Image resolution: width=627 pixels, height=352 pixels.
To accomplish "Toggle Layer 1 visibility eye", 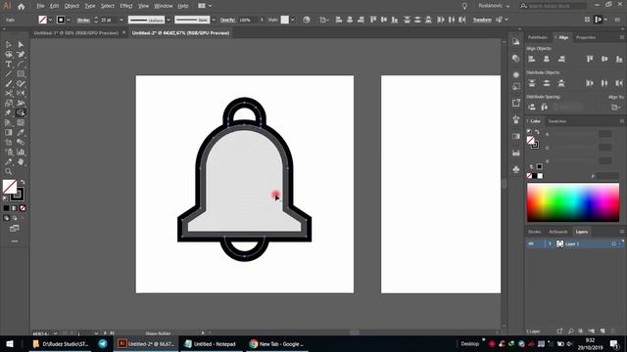I will [x=531, y=243].
